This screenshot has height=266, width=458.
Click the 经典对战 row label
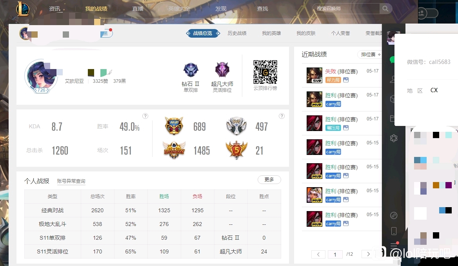click(x=53, y=210)
